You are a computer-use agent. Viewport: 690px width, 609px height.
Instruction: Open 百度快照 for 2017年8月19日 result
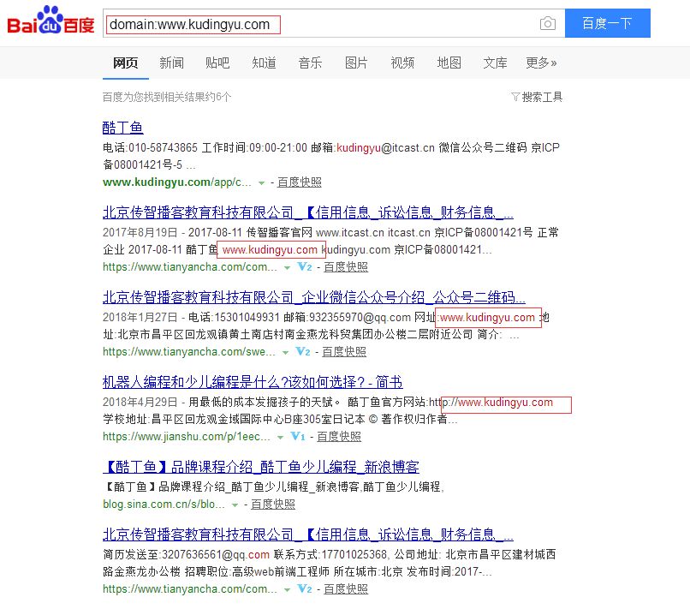tap(346, 267)
